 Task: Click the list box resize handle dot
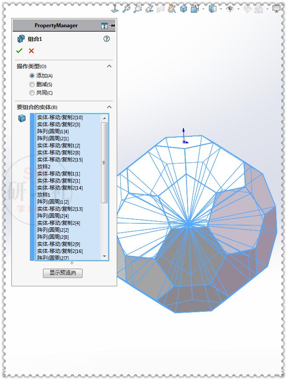click(x=72, y=263)
